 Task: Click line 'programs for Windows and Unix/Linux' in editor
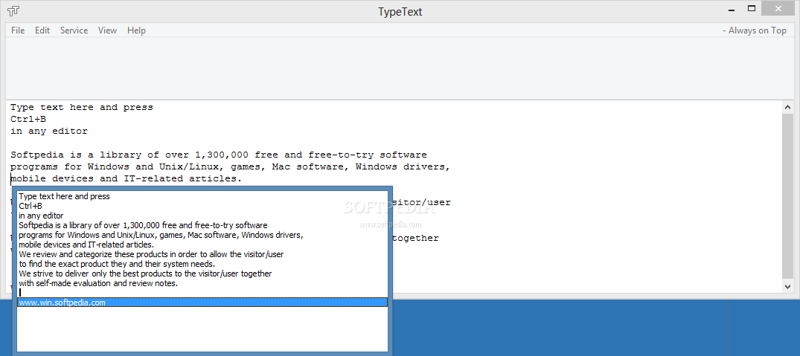230,166
